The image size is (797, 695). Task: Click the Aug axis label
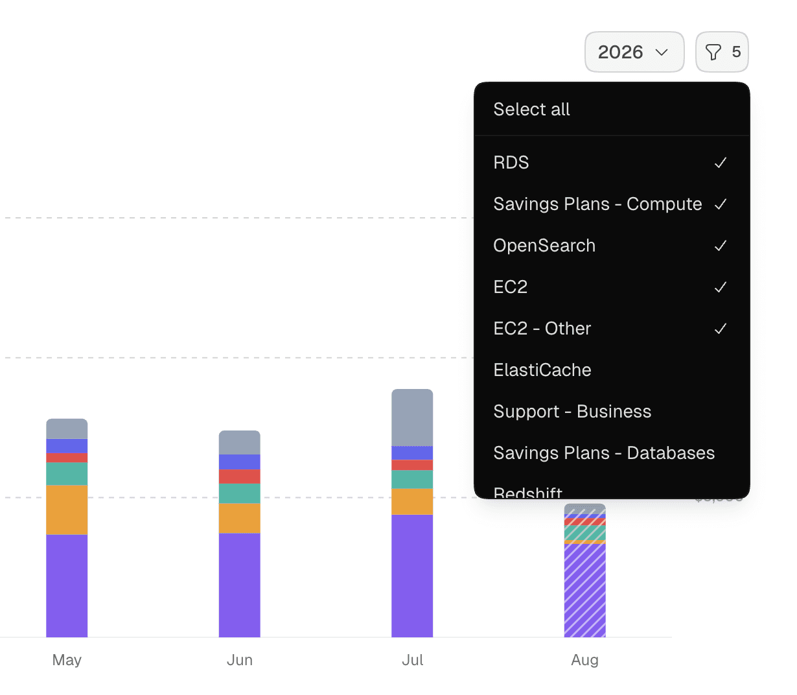(x=585, y=660)
